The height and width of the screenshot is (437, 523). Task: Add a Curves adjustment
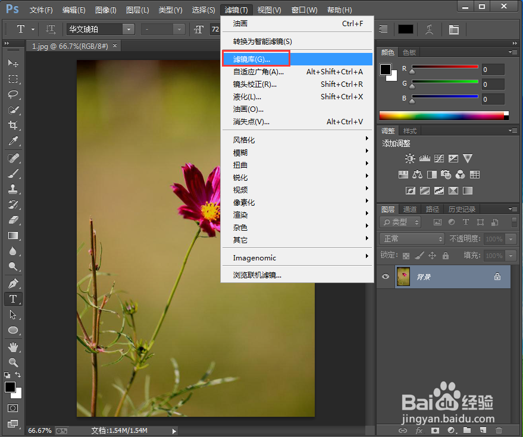tap(439, 158)
